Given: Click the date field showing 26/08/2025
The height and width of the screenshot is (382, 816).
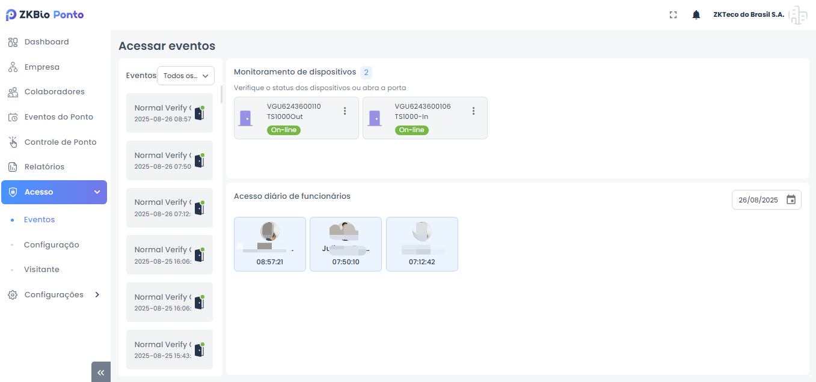Looking at the screenshot, I should click(758, 200).
